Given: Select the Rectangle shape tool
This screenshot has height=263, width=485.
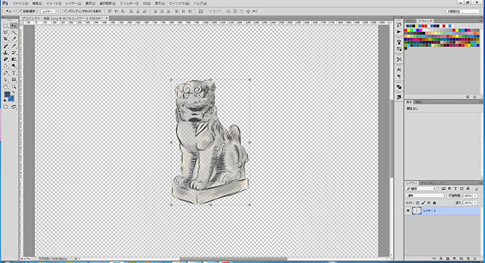Looking at the screenshot, I should pos(13,79).
